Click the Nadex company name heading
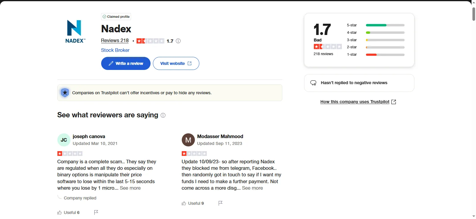476x219 pixels. 116,29
